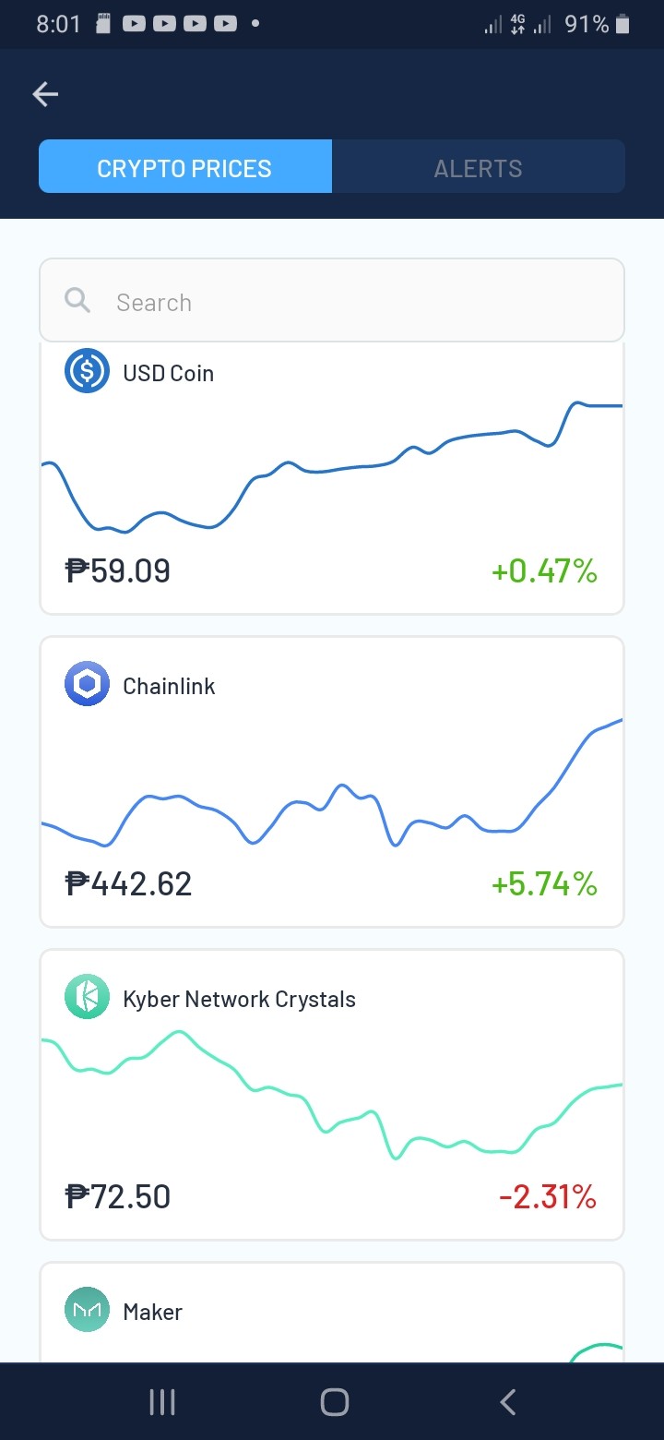Tap the -2.31% Kyber change value
This screenshot has height=1440, width=664.
pyautogui.click(x=548, y=1197)
